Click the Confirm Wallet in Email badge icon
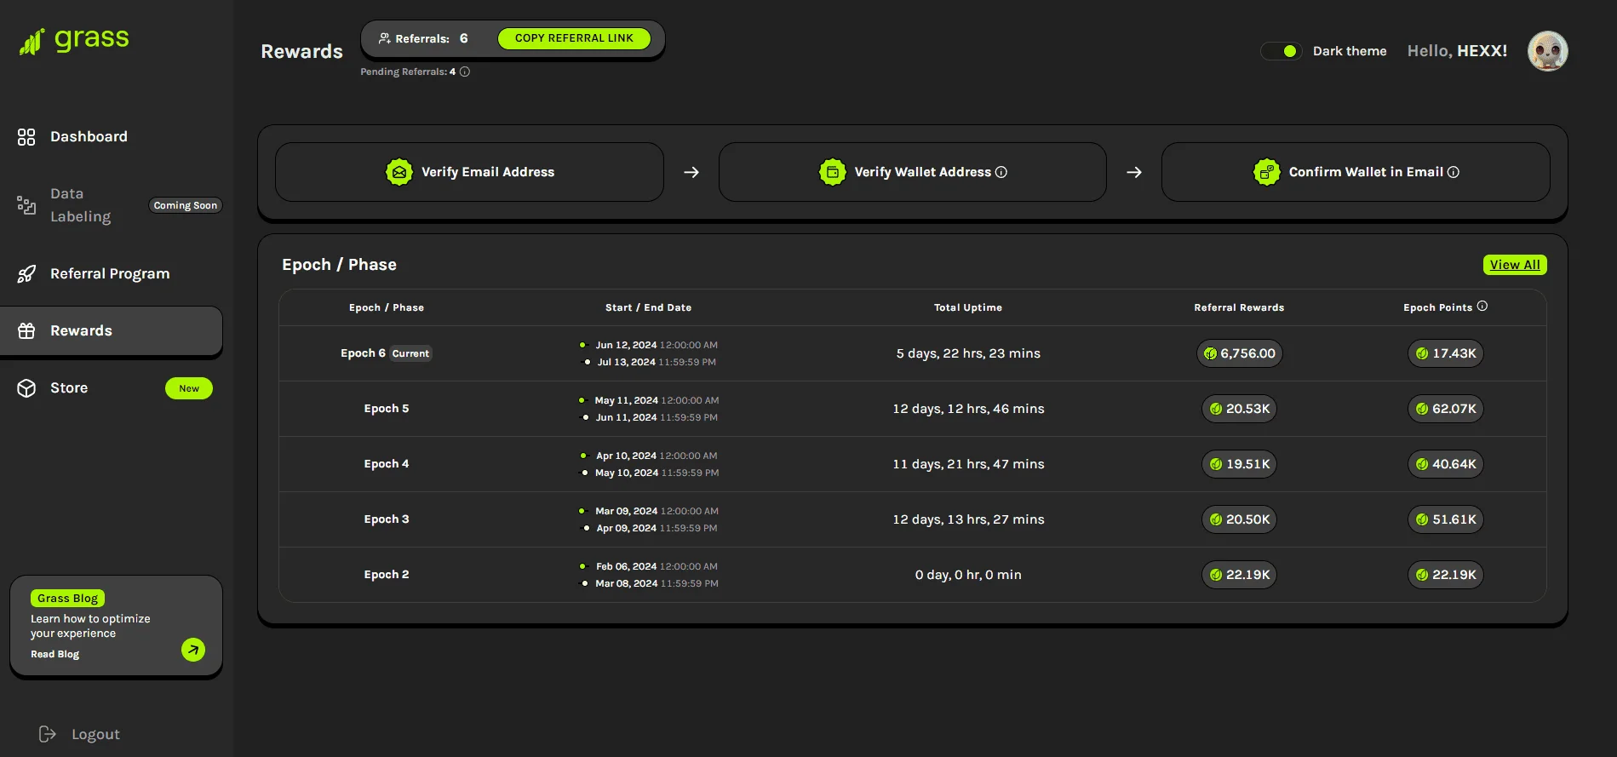This screenshot has width=1617, height=757. click(1267, 172)
